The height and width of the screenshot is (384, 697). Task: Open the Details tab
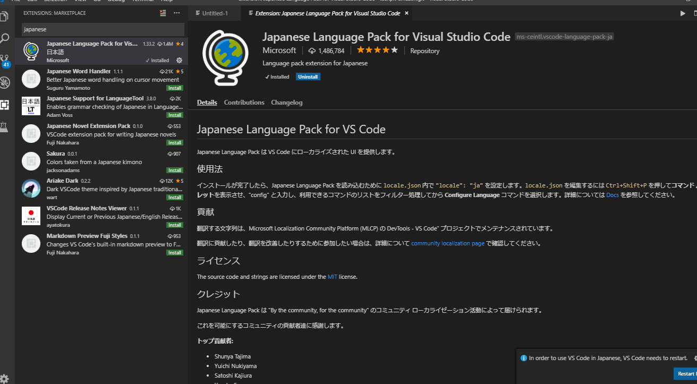[207, 103]
